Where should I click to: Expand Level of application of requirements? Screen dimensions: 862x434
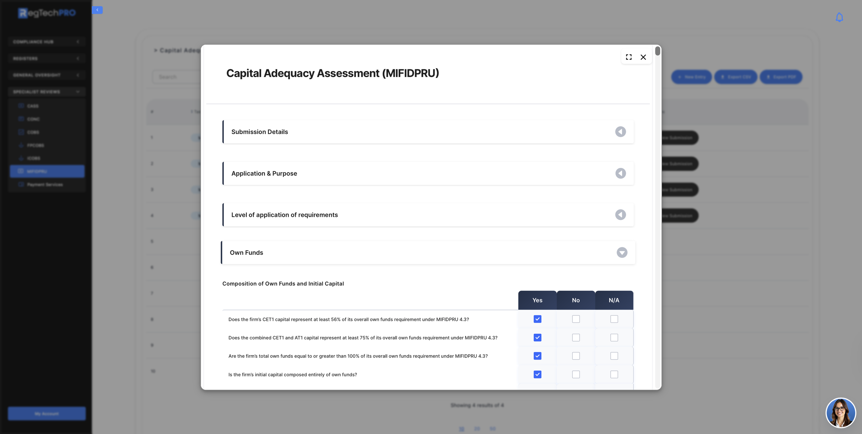point(620,215)
